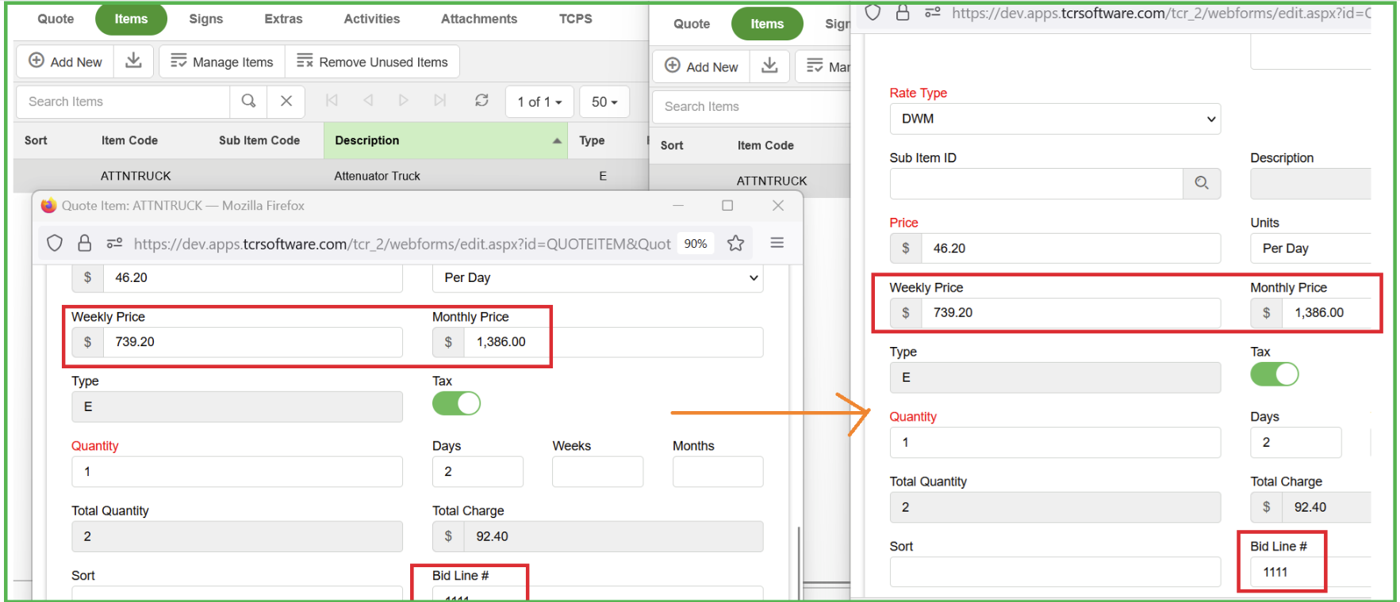Bookmark this page with the star icon
The width and height of the screenshot is (1400, 602).
pyautogui.click(x=735, y=243)
